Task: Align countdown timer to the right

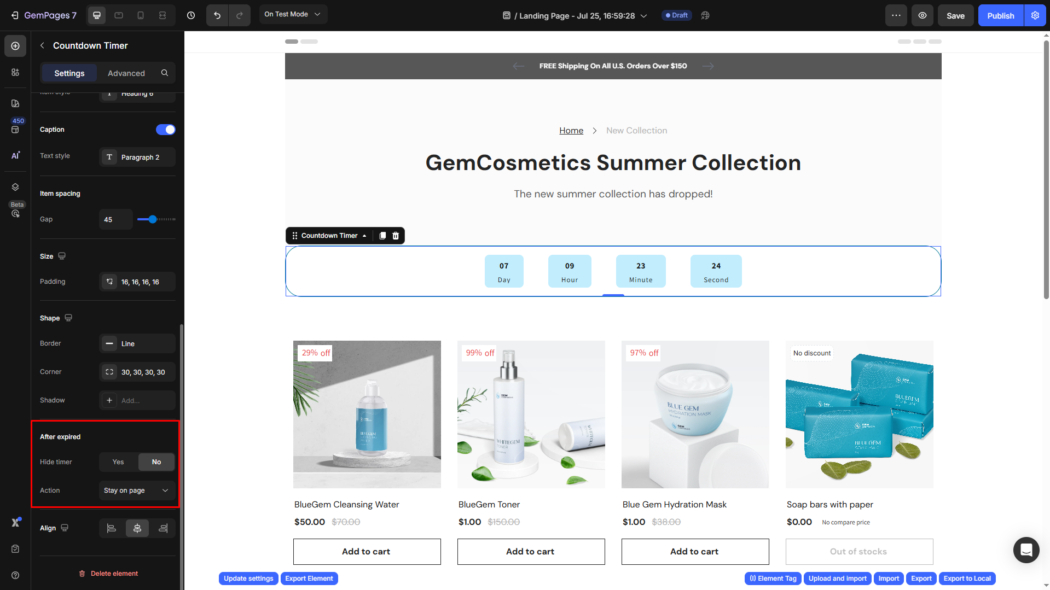Action: 163,528
